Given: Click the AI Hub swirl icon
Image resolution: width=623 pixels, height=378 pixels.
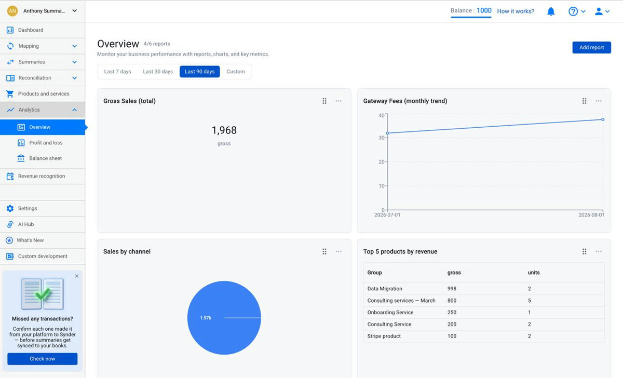Looking at the screenshot, I should [10, 224].
